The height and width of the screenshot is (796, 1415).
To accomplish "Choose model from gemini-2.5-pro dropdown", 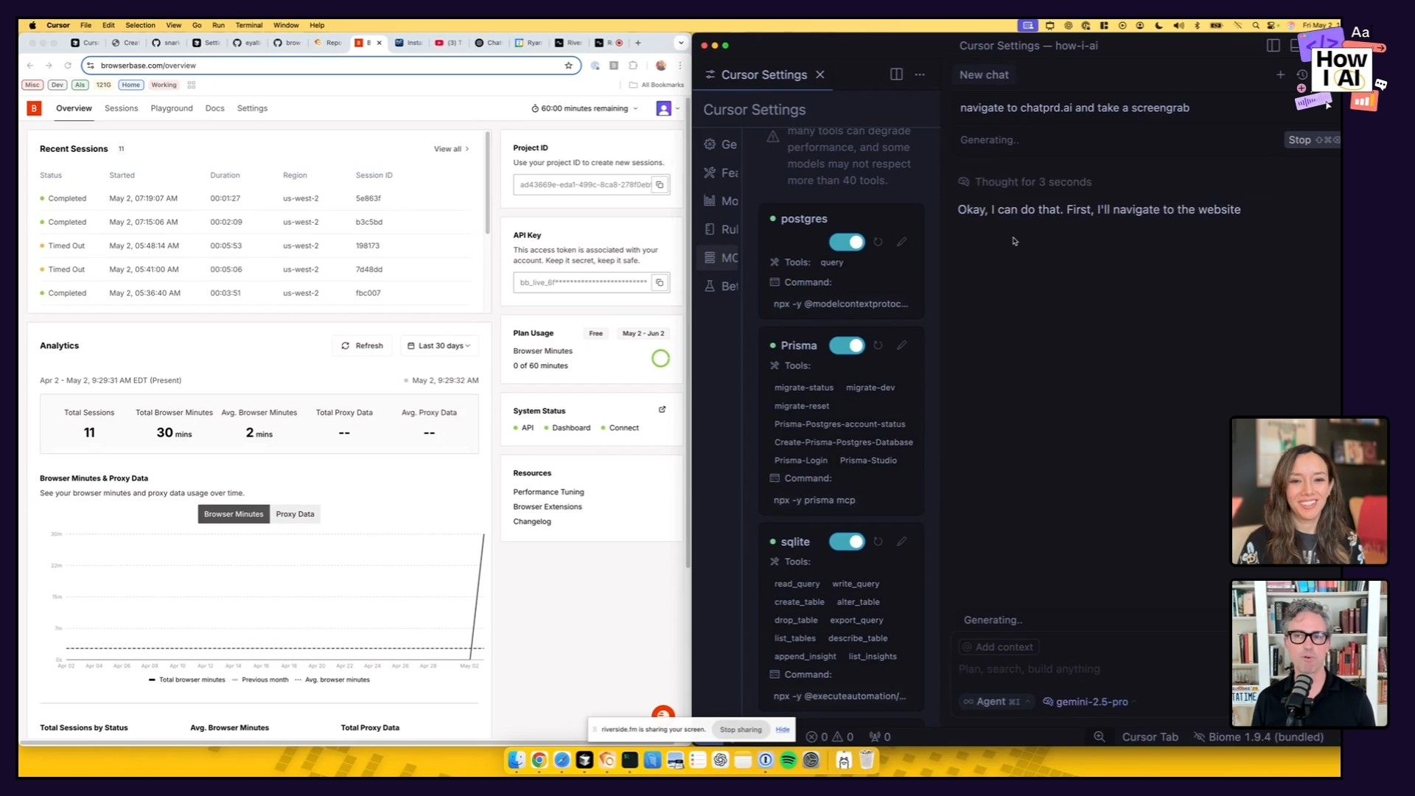I will tap(1089, 702).
